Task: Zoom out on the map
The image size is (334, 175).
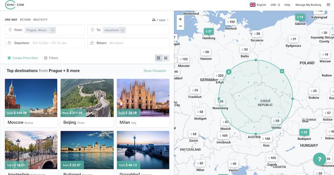Action: pyautogui.click(x=180, y=26)
